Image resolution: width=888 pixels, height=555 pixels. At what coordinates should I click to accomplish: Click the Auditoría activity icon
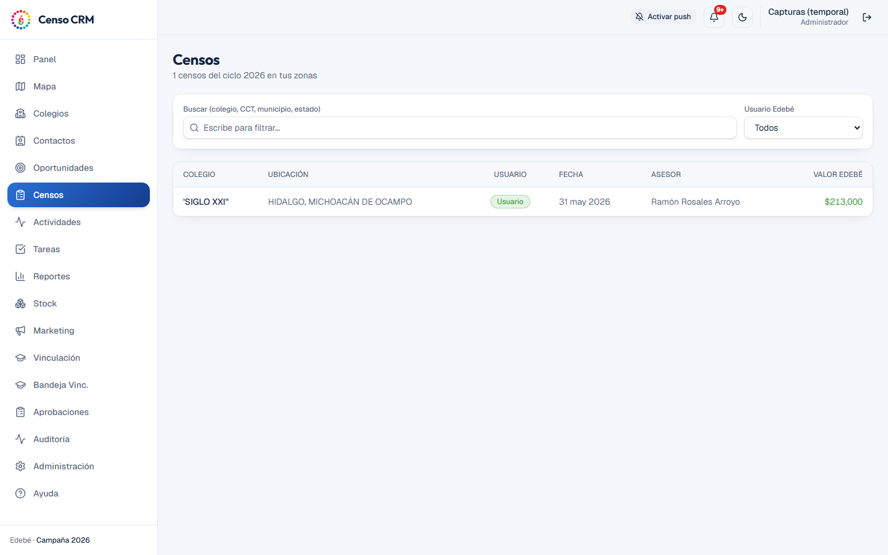pos(20,439)
